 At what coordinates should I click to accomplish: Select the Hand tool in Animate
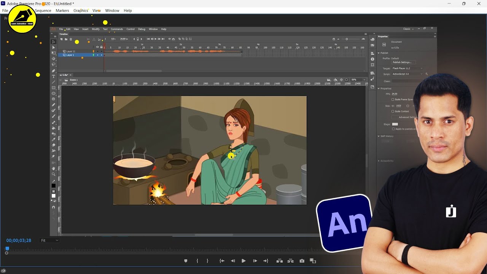coord(54,169)
